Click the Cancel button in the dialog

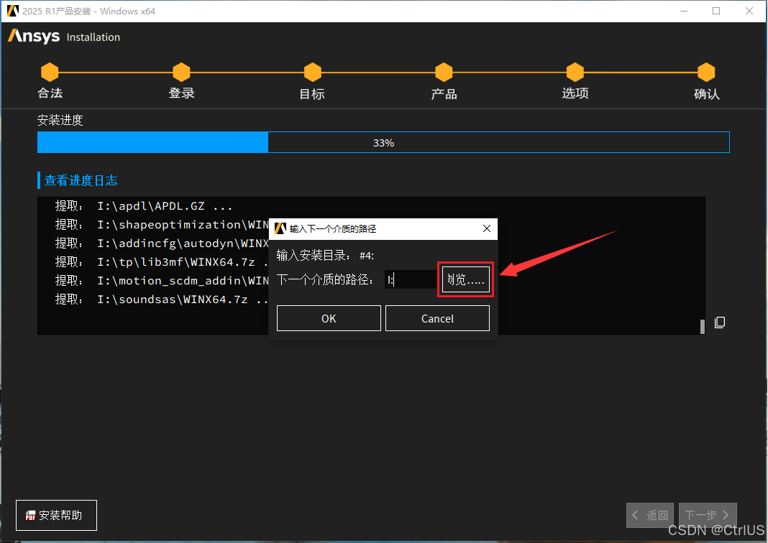(x=437, y=318)
